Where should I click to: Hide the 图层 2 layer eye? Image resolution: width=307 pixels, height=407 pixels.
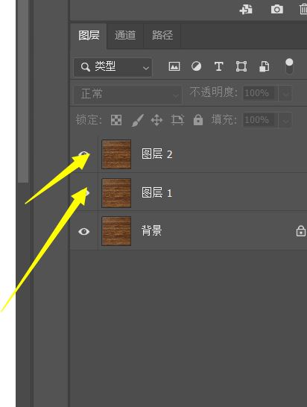click(83, 155)
